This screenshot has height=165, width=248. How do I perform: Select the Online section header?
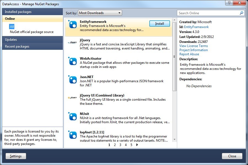click(33, 19)
